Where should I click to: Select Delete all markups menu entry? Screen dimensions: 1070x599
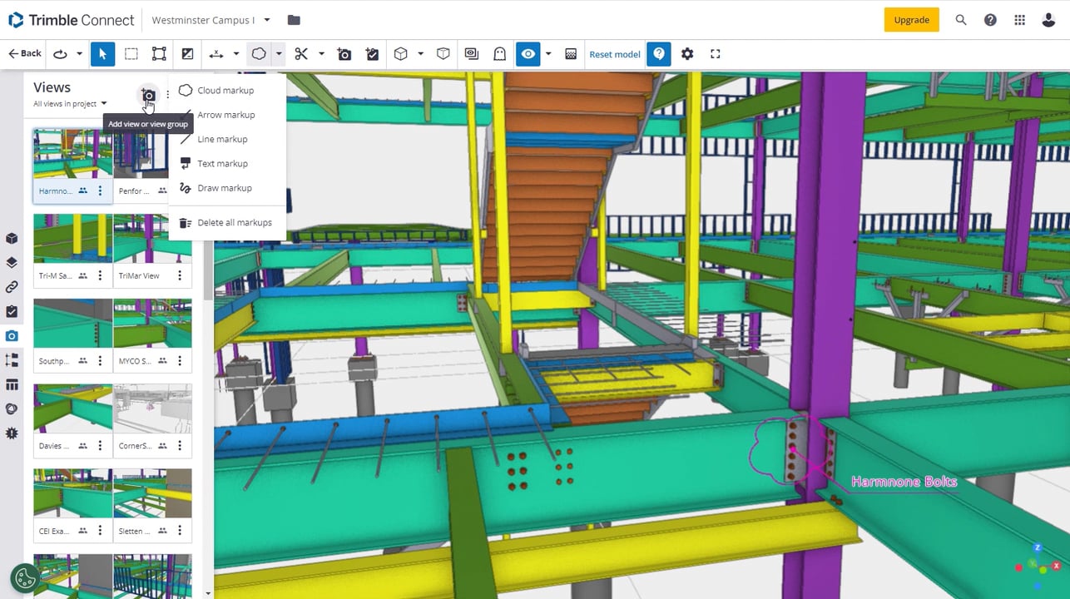coord(226,223)
